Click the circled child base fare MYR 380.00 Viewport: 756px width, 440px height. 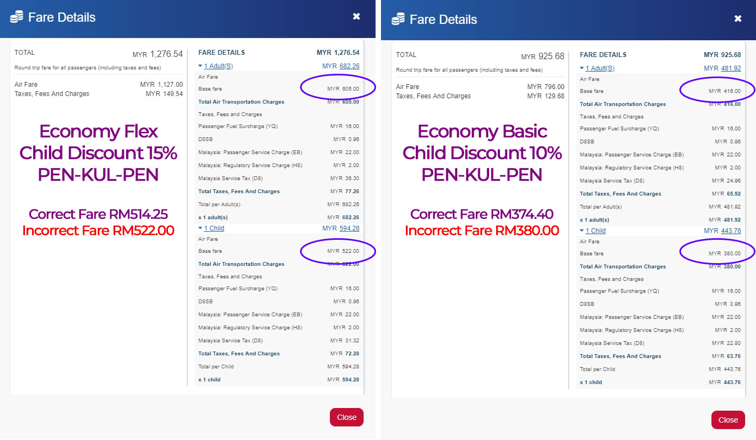coord(724,253)
